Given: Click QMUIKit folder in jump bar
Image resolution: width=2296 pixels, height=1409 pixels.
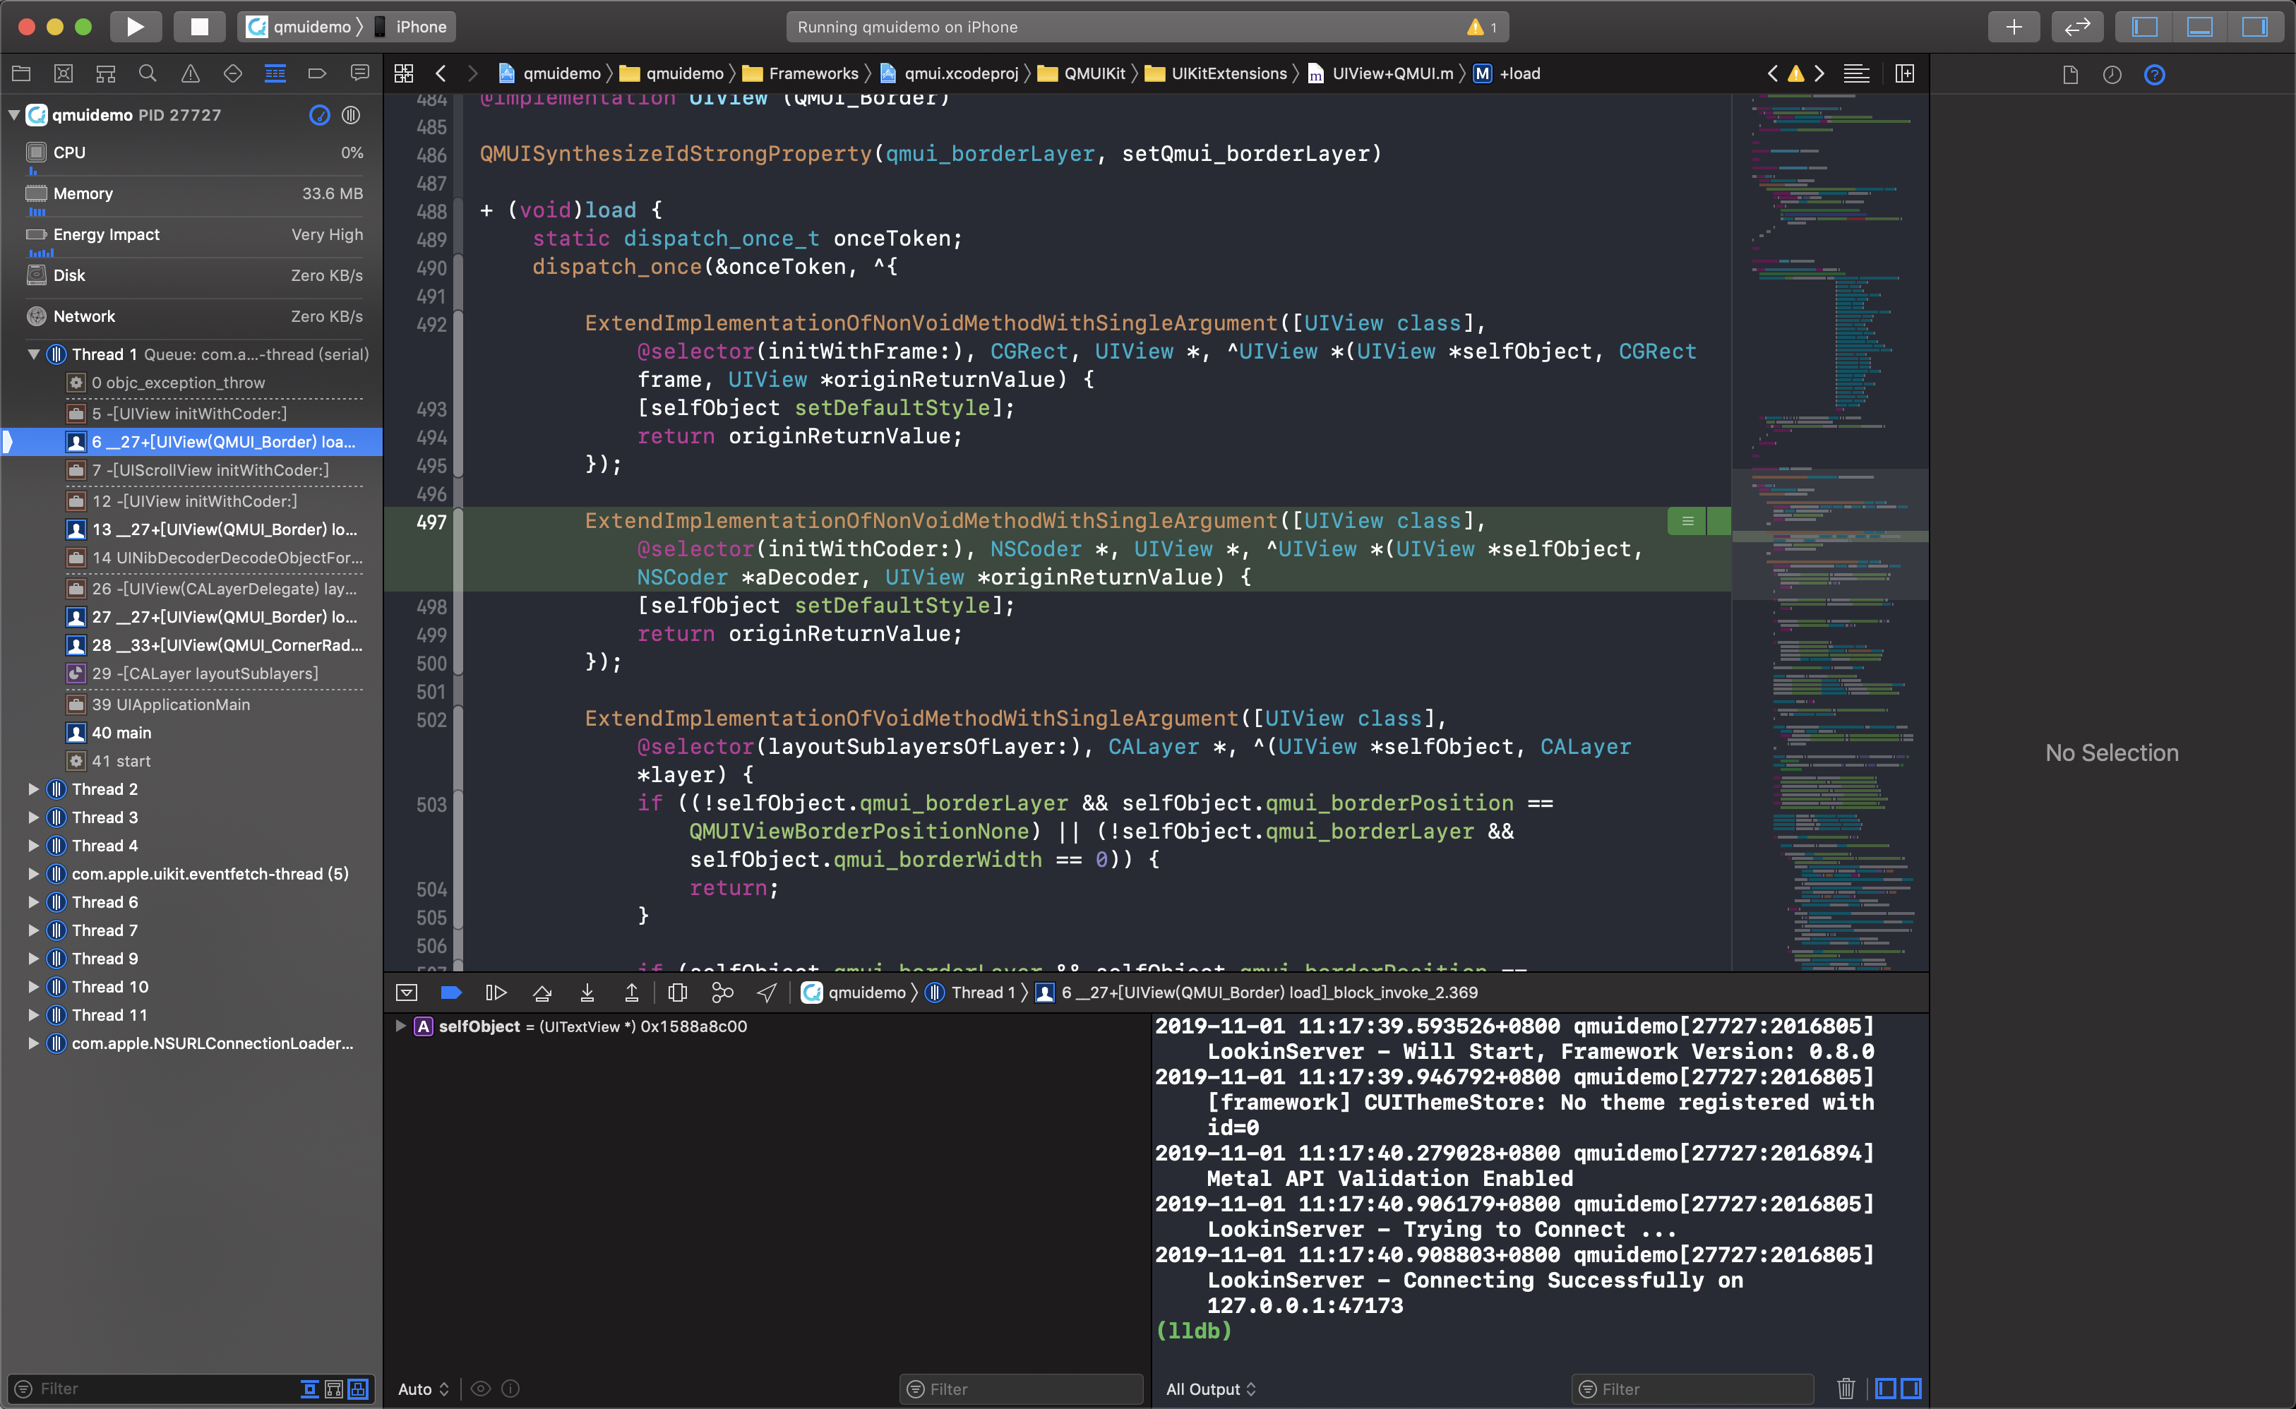Looking at the screenshot, I should (1082, 73).
